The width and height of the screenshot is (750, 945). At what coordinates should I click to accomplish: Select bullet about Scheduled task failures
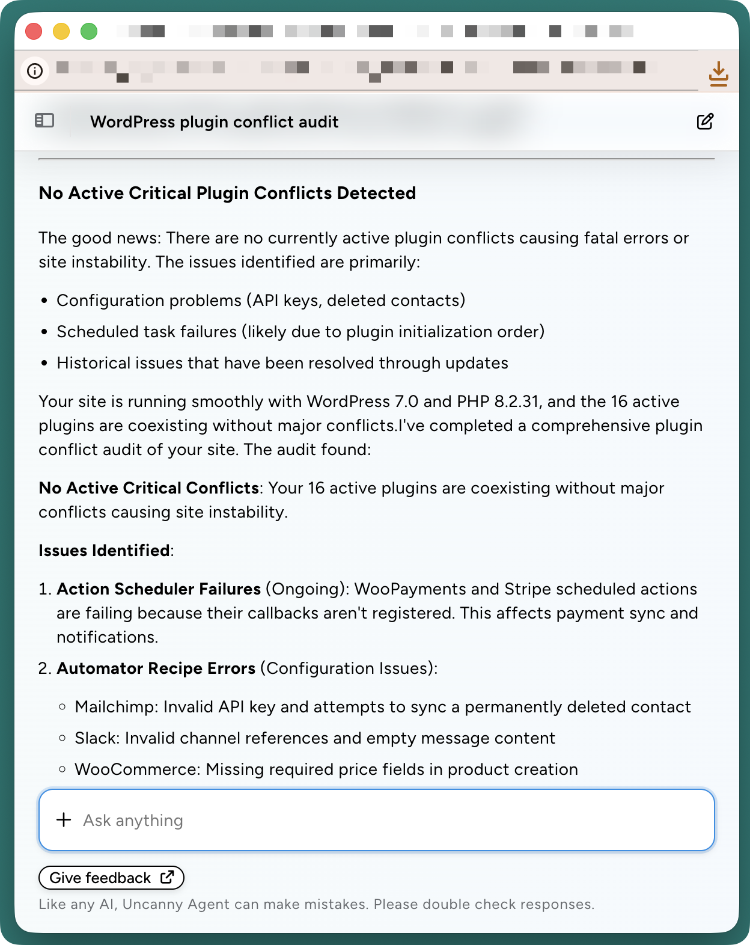click(300, 332)
